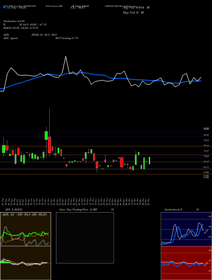
Task: Click the 'SI 14/3: 49.02 / 47.13' value
Action: [33, 25]
